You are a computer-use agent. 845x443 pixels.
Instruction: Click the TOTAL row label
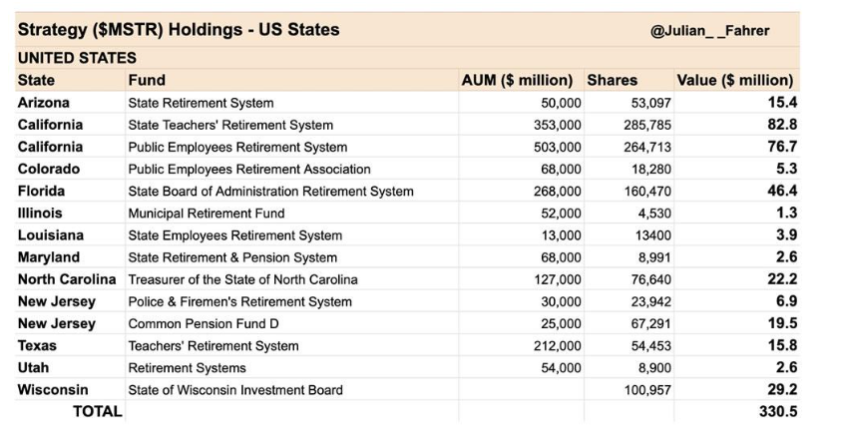(x=98, y=411)
